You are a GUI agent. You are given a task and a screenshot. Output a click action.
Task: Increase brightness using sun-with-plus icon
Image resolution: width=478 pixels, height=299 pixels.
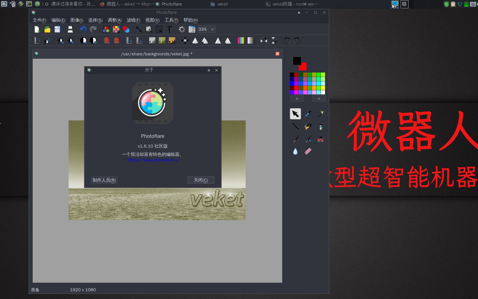coord(70,41)
